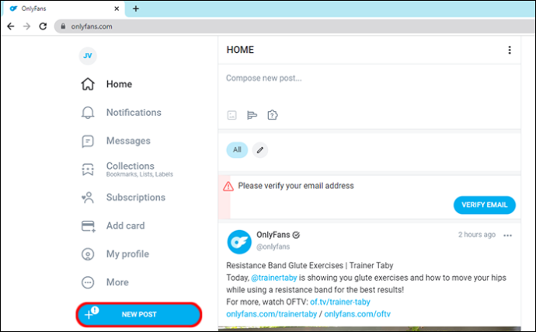Open Subscriptions in the sidebar
Screen dimensions: 536x332
136,197
